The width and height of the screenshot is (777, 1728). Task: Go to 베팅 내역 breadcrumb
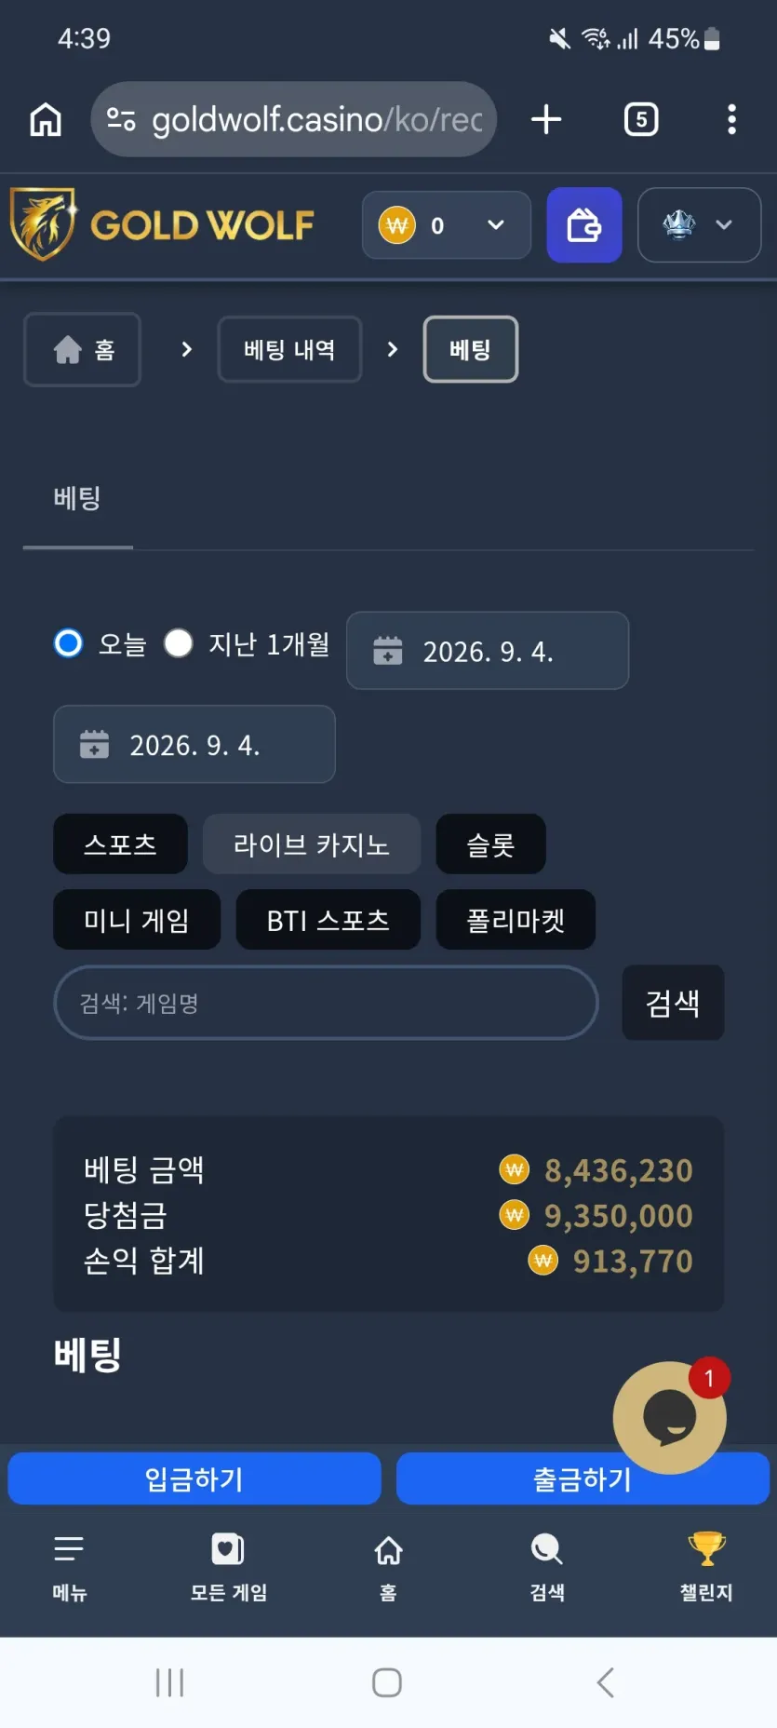point(289,349)
